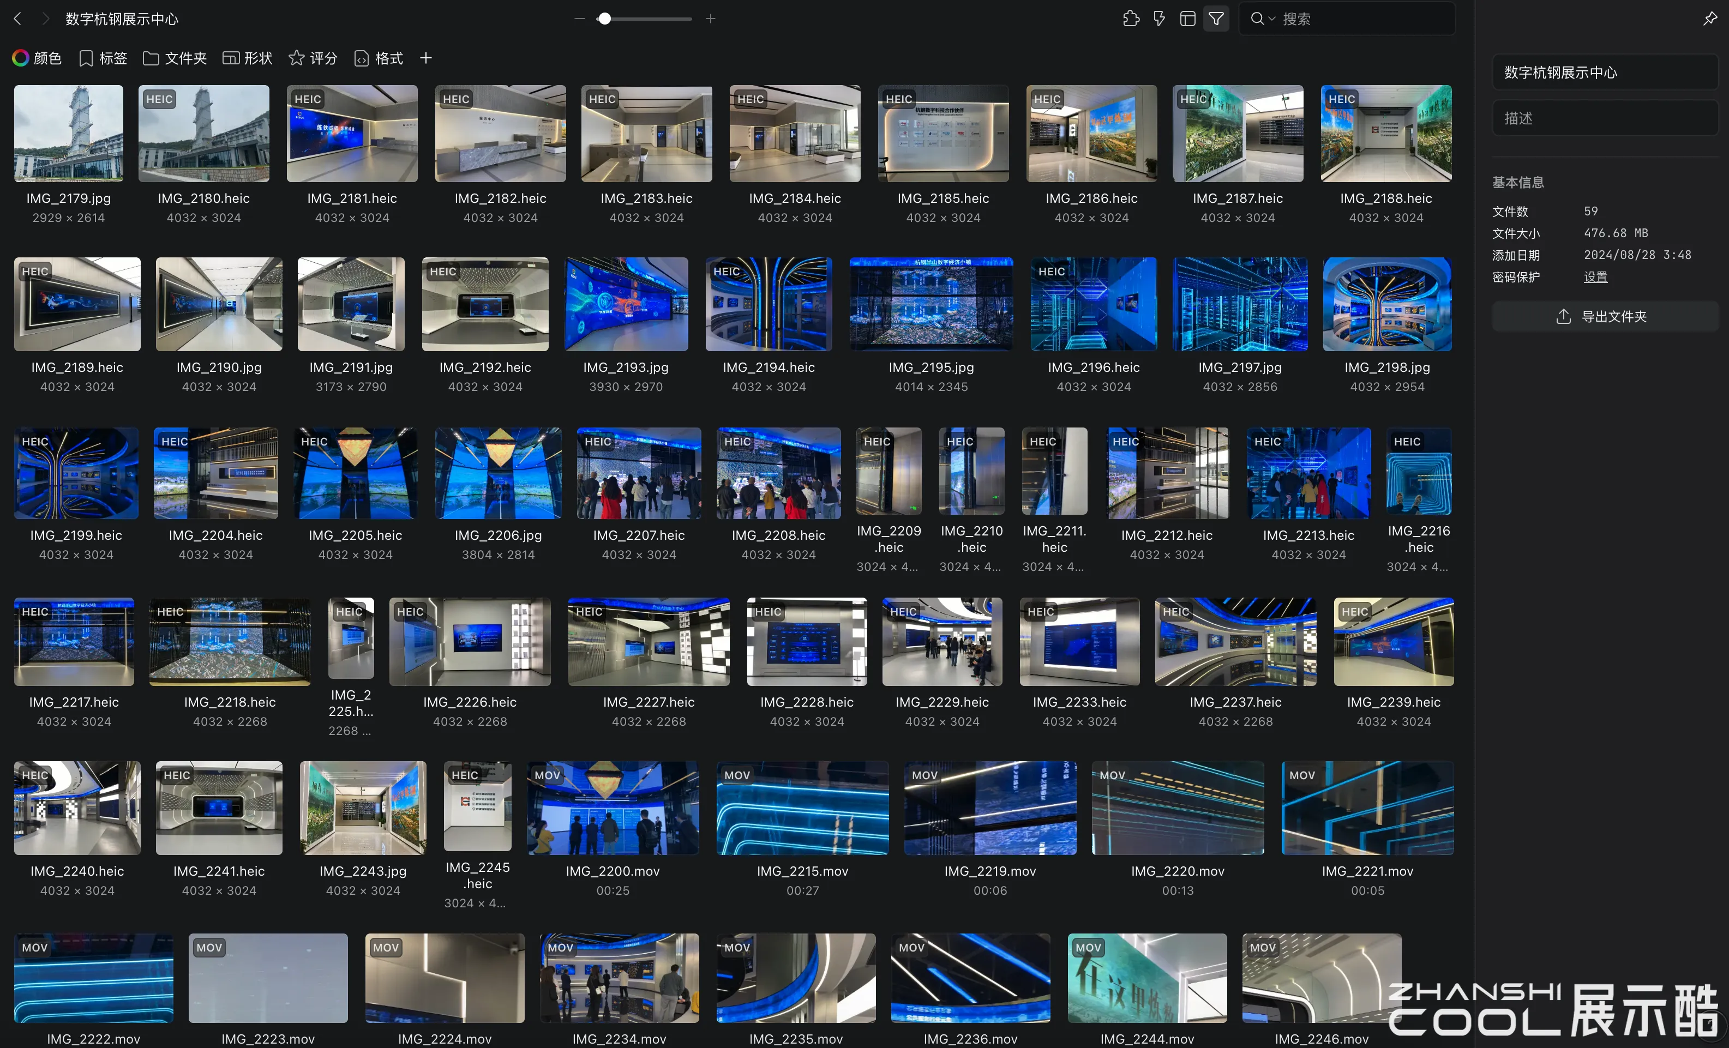
Task: Select thumbnail IMG_2199.heic
Action: 76,473
